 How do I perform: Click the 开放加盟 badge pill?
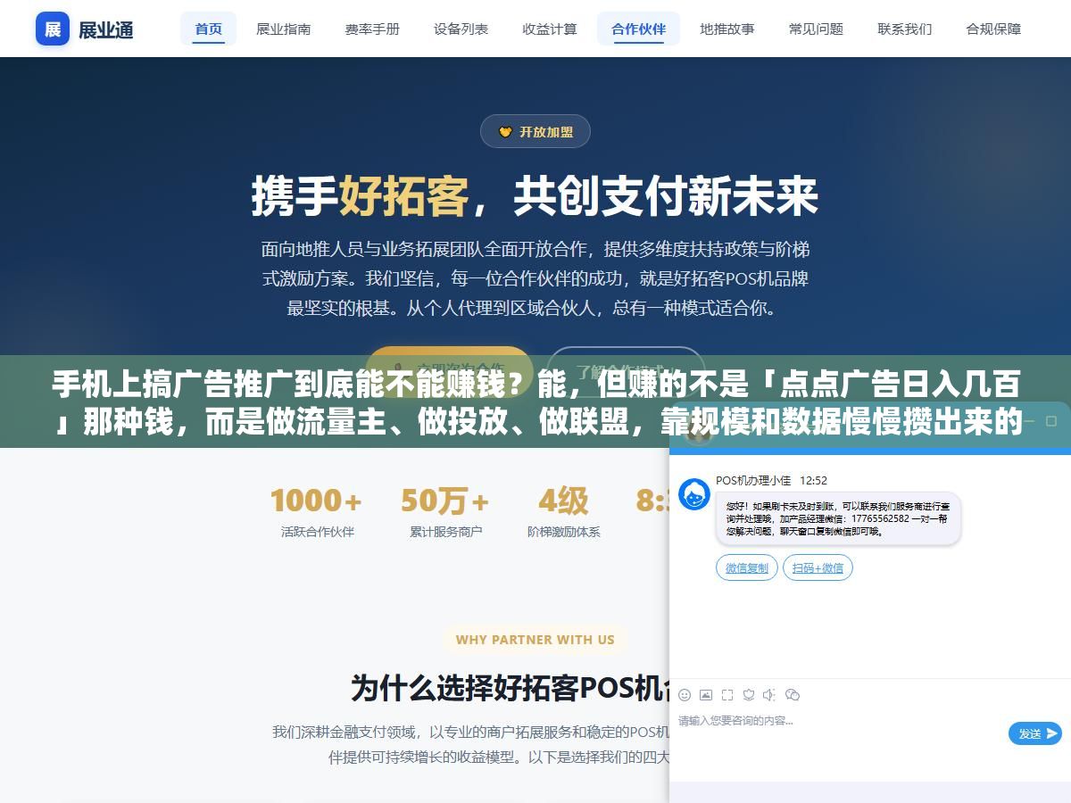(x=535, y=132)
